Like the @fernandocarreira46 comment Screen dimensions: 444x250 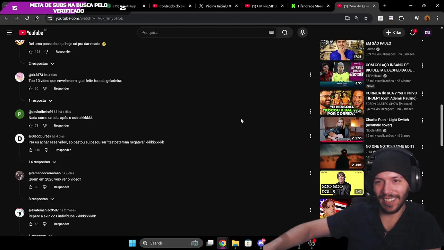point(31,187)
